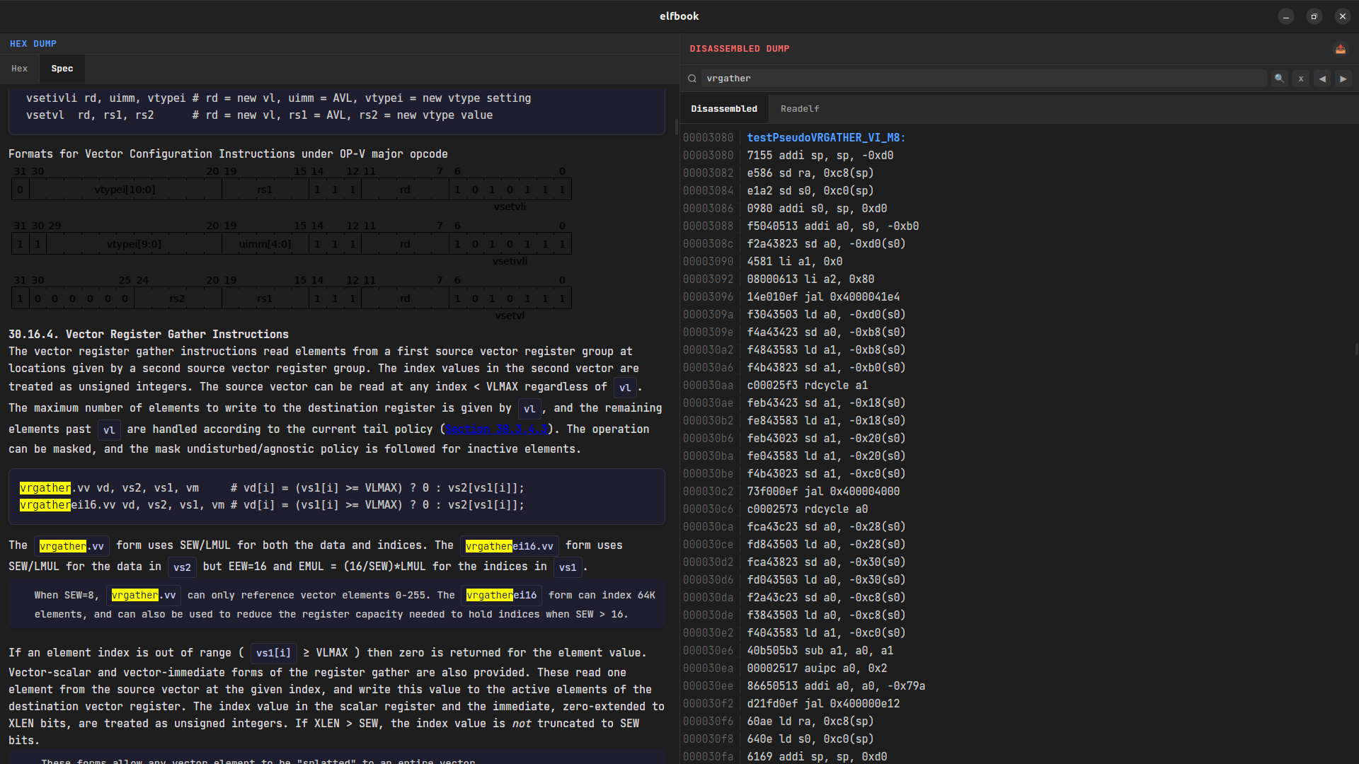Click 'Formats for Vector Configuration Instructions' heading
This screenshot has width=1359, height=764.
pyautogui.click(x=228, y=154)
